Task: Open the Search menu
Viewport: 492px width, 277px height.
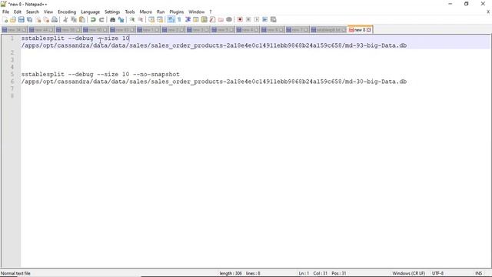Action: coord(32,12)
